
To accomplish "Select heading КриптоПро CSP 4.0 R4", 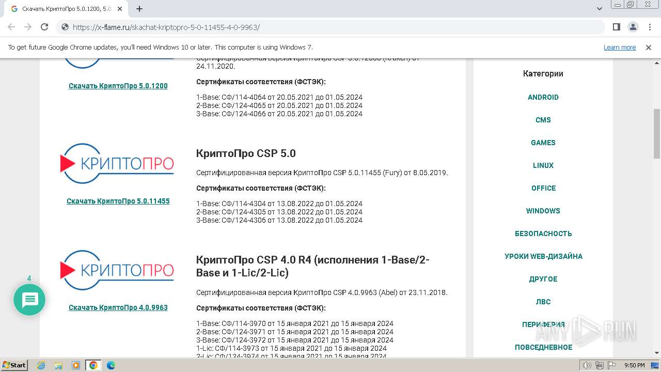I will pos(313,266).
